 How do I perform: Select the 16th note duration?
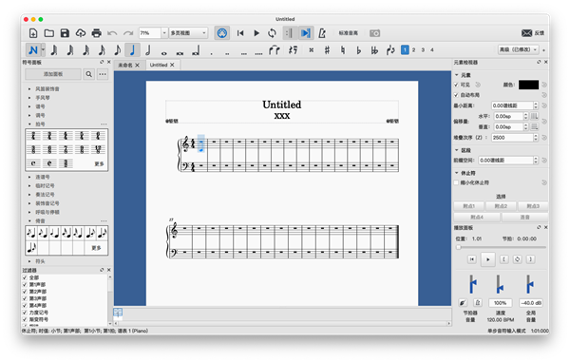[x=102, y=49]
